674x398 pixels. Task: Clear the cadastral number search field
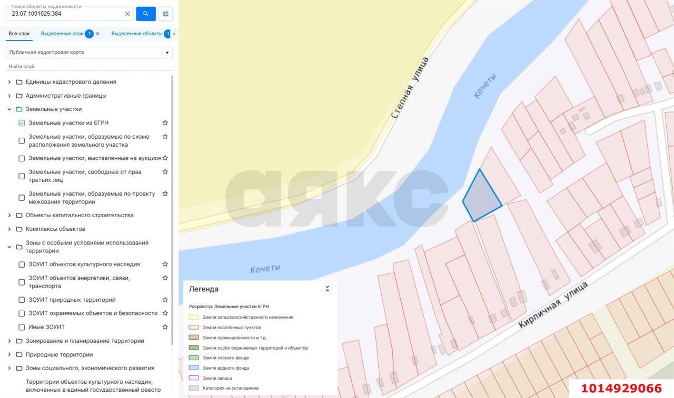[x=127, y=14]
